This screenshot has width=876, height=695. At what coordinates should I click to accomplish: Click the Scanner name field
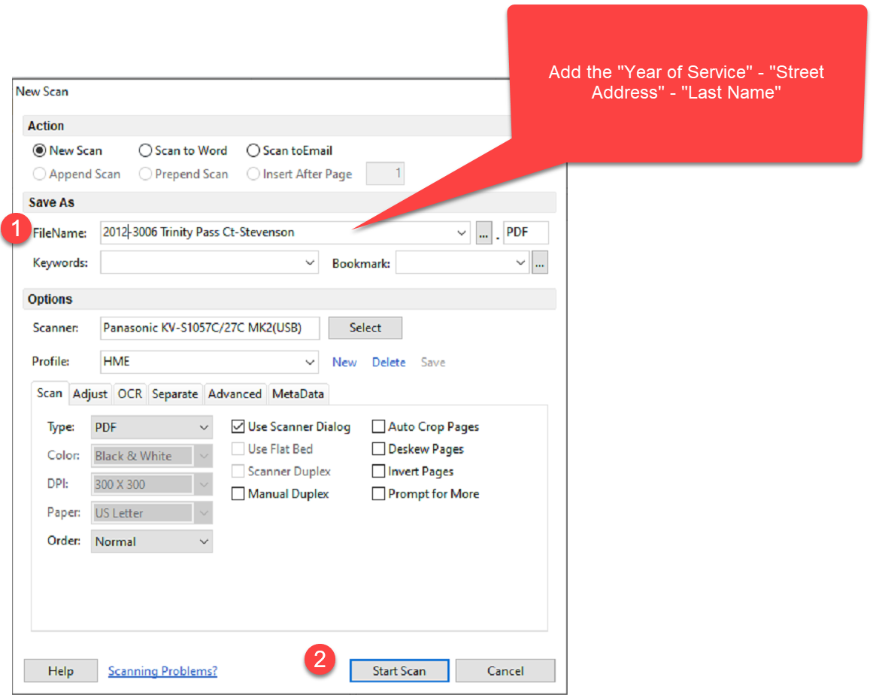[x=210, y=328]
